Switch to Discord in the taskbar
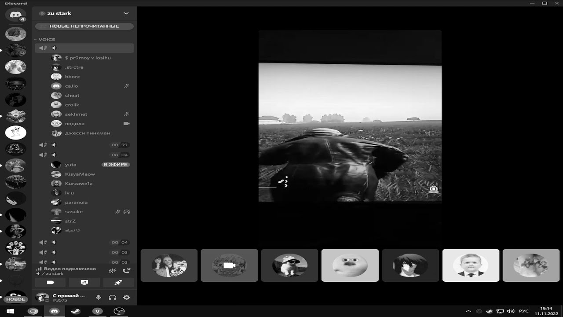Image resolution: width=563 pixels, height=317 pixels. (55, 311)
